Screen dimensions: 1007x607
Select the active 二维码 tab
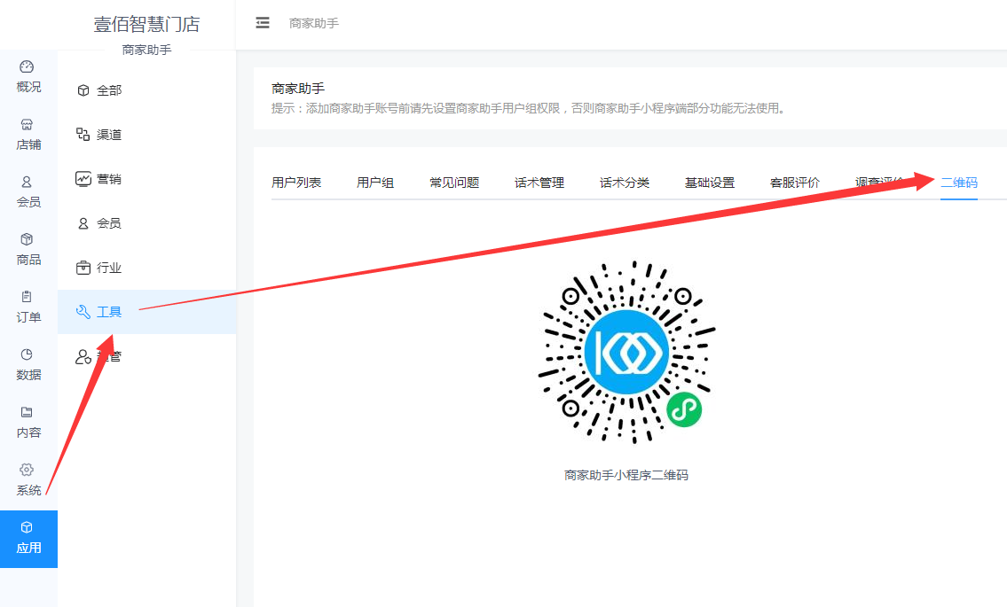(x=959, y=183)
